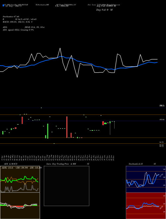The height and width of the screenshot is (219, 166).
Task: Open the 'Intra Day Trading Price & MR' title
Action: (x=61, y=164)
